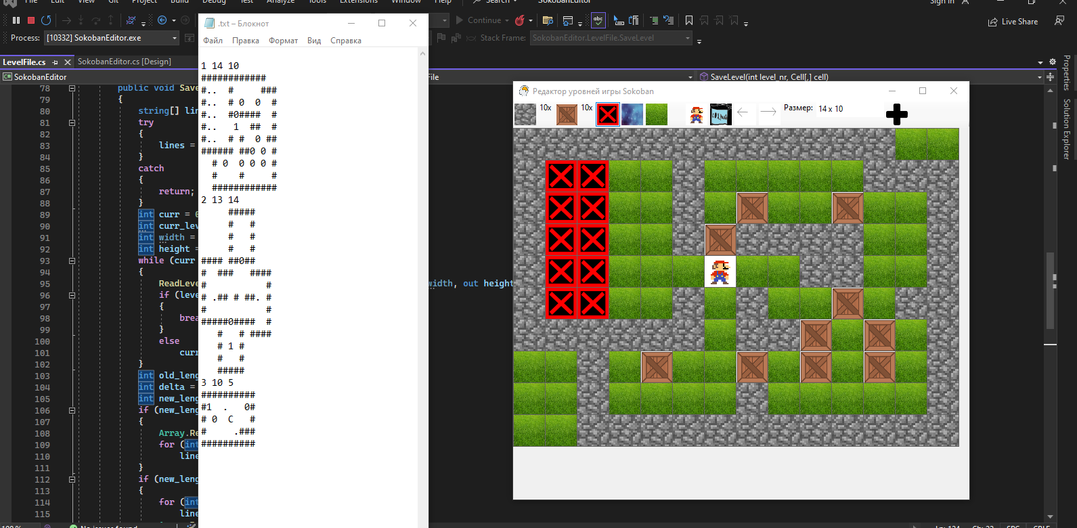Click the '1 14 10' line in Notepad
1077x528 pixels.
coord(220,66)
